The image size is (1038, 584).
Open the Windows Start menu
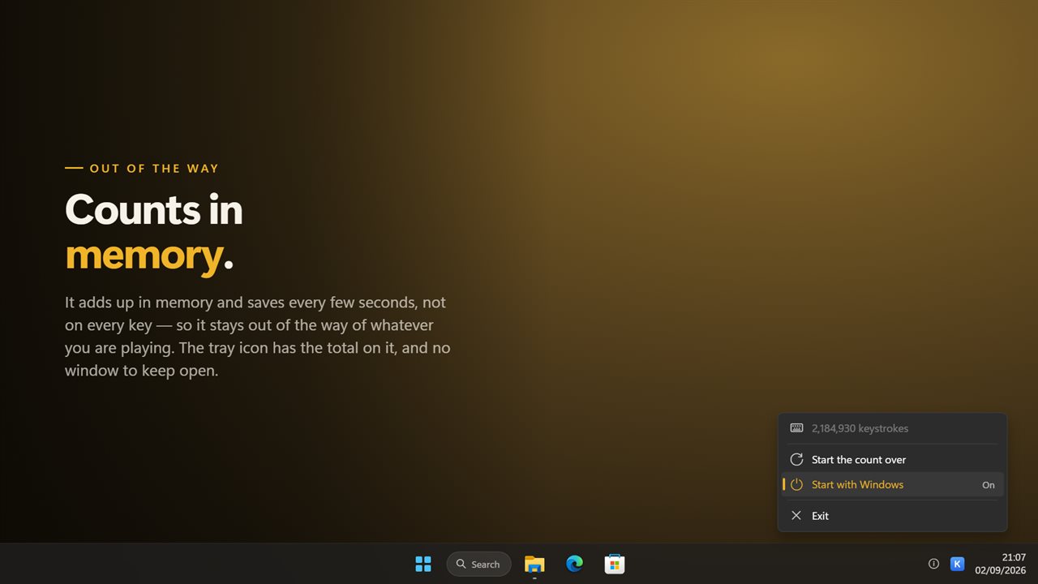[x=423, y=564]
